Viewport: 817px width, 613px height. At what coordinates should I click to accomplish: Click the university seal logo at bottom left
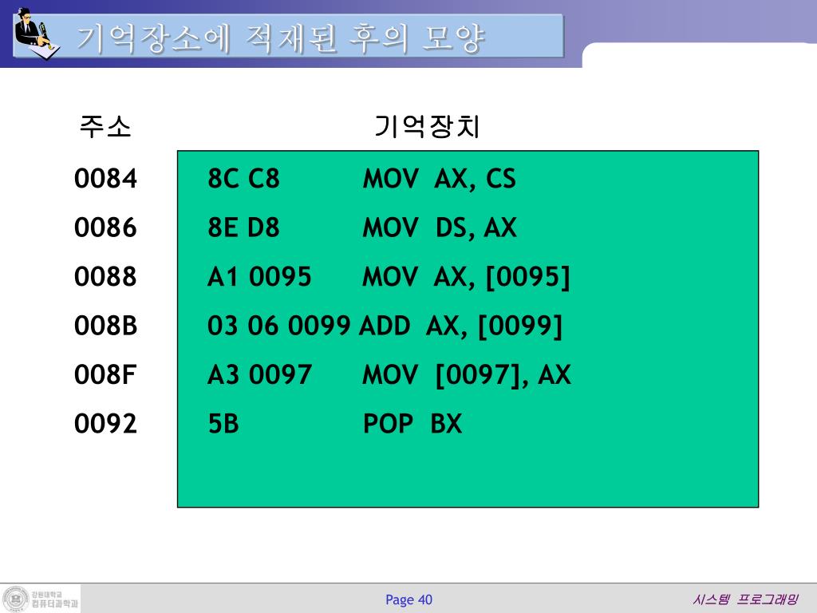(x=16, y=599)
